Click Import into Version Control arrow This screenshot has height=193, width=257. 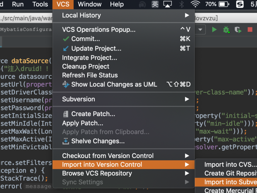(187, 165)
